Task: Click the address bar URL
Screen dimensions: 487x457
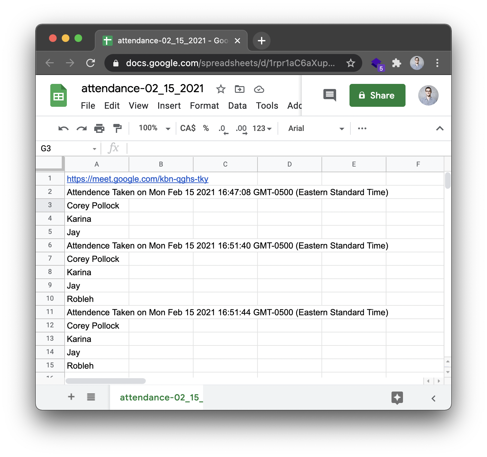Action: click(x=230, y=63)
